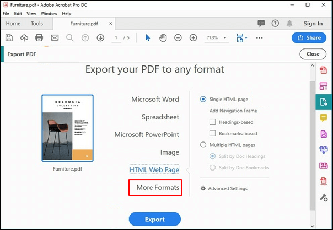Select Export PDF tool in sidebar
The image size is (333, 230).
point(324,102)
